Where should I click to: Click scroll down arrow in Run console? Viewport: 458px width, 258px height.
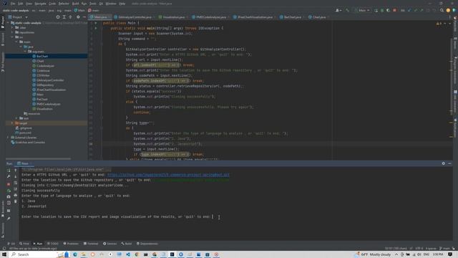[16, 176]
